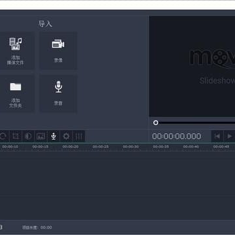Open the color adjustment icon
This screenshot has height=235, width=235.
pos(28,136)
